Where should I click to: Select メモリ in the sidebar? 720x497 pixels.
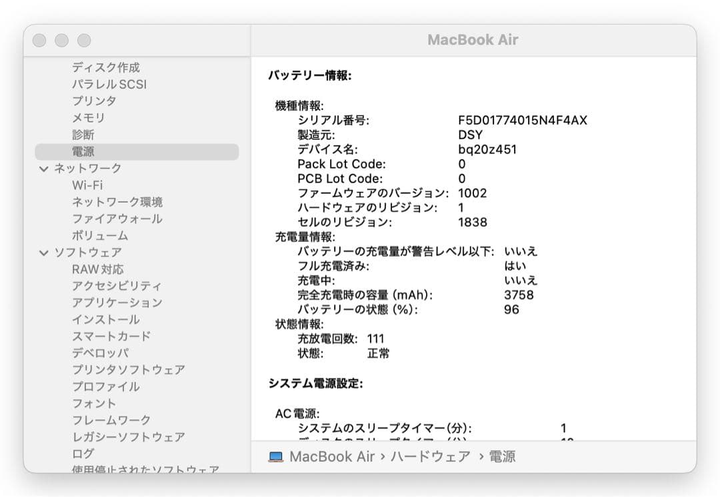88,118
